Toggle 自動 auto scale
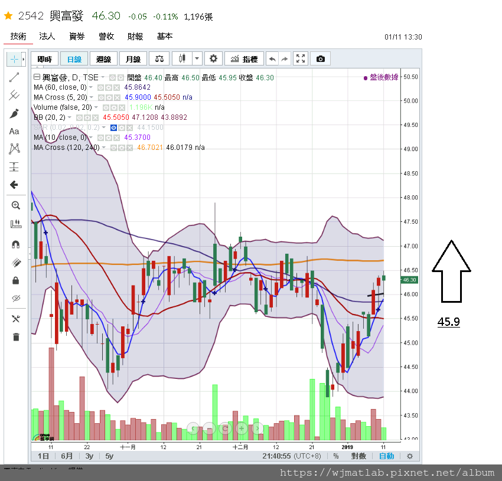This screenshot has height=481, width=502. pyautogui.click(x=387, y=456)
